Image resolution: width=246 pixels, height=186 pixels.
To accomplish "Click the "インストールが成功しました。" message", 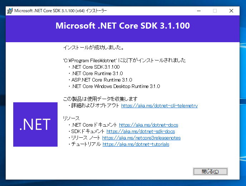I will tap(94, 48).
